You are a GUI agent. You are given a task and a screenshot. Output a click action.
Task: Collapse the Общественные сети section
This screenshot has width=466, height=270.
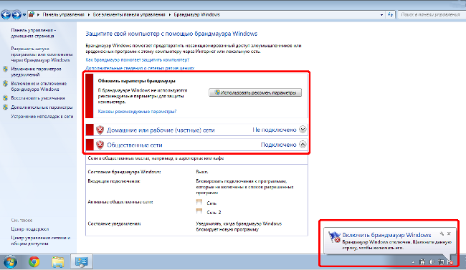(303, 145)
